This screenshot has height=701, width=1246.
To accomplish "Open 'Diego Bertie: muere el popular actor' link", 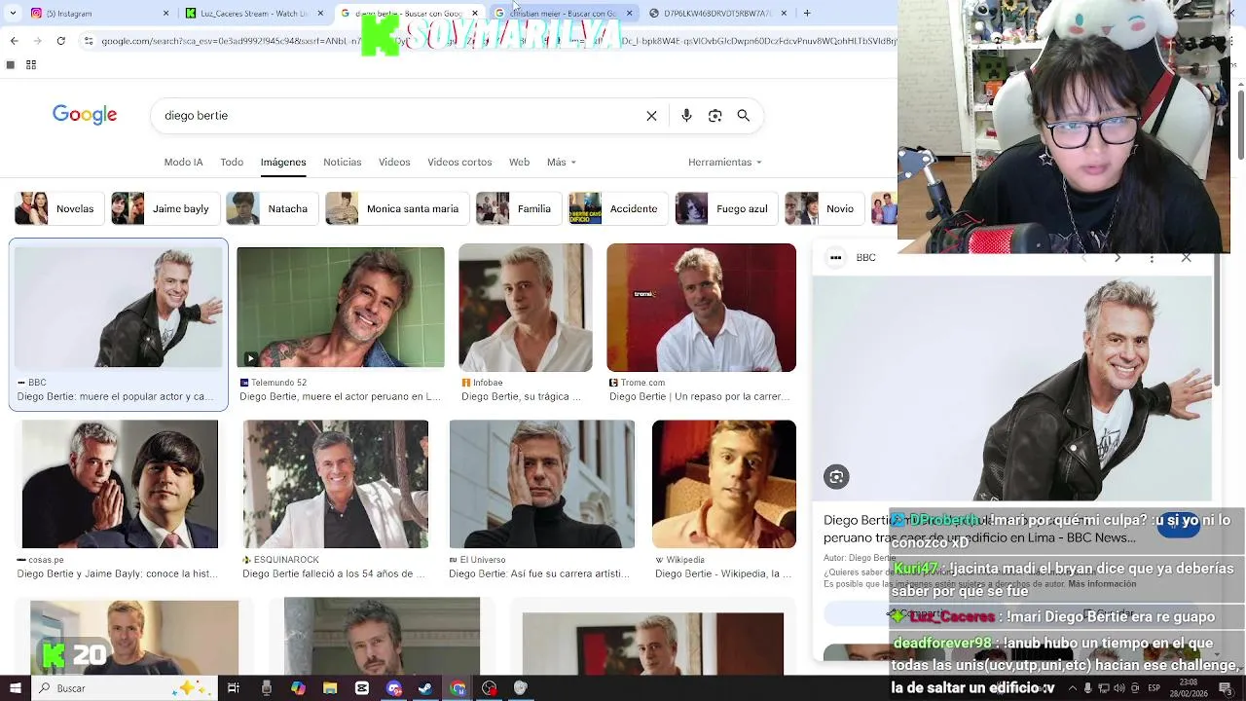I will (x=115, y=396).
